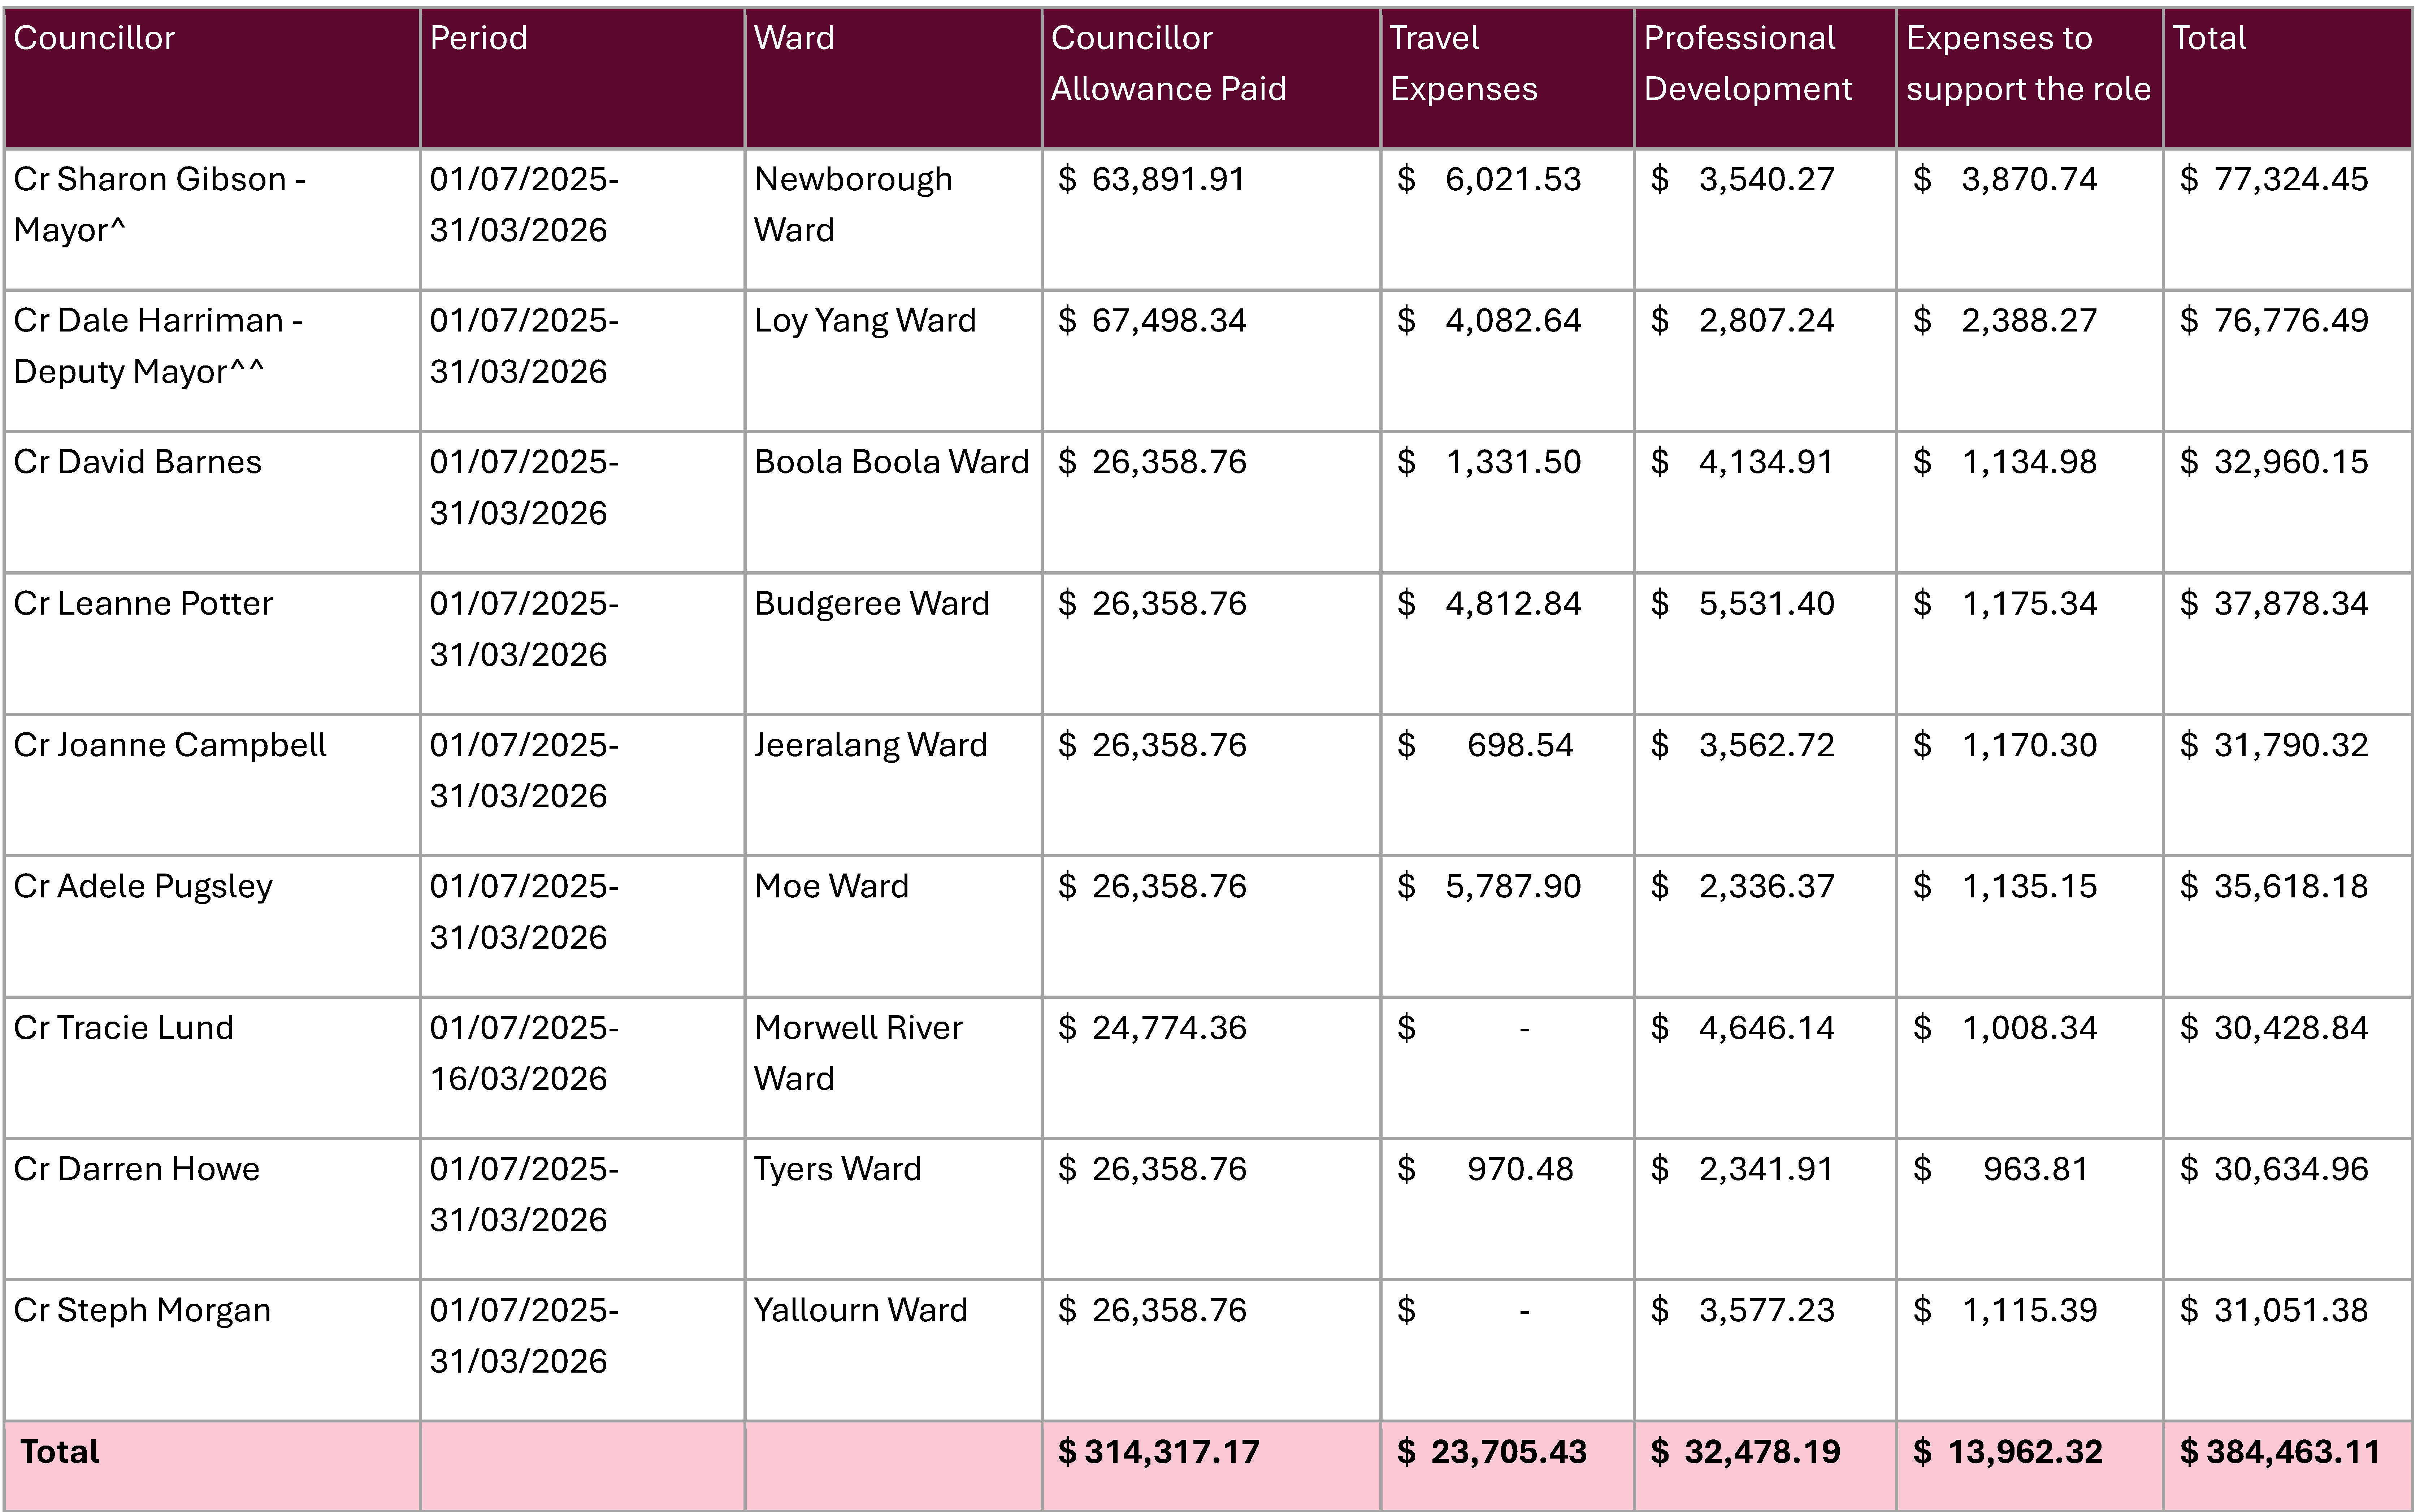Select allowance value $63,891.91
The height and width of the screenshot is (1512, 2420).
pyautogui.click(x=1152, y=180)
